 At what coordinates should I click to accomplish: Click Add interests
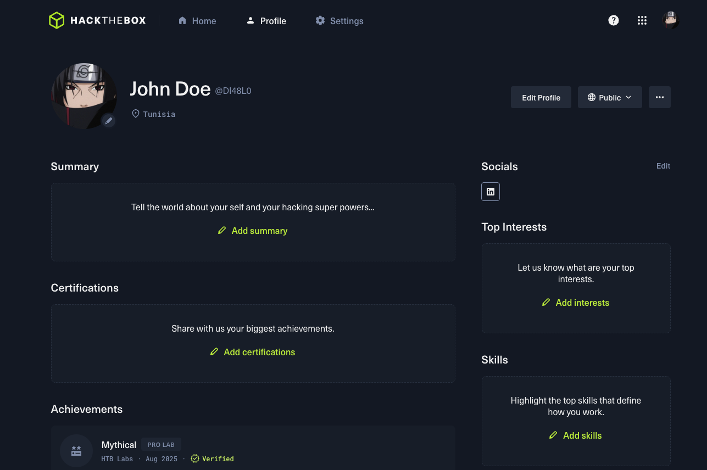click(x=575, y=303)
